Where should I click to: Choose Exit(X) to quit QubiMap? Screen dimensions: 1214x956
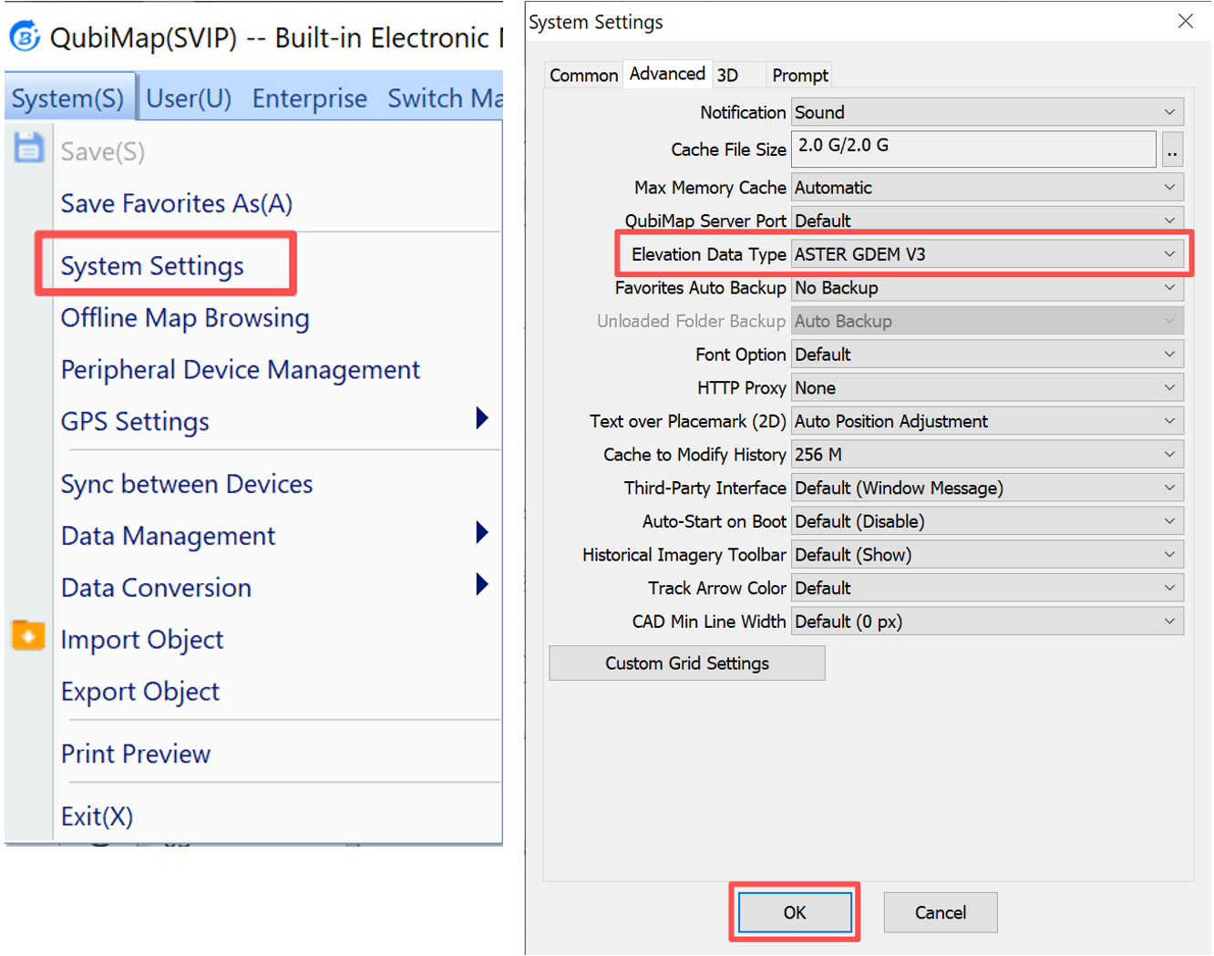tap(97, 816)
